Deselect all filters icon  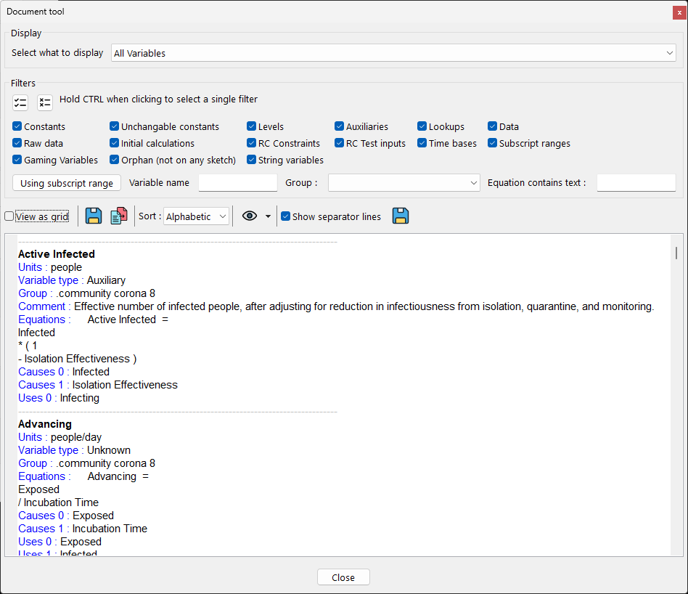[44, 102]
